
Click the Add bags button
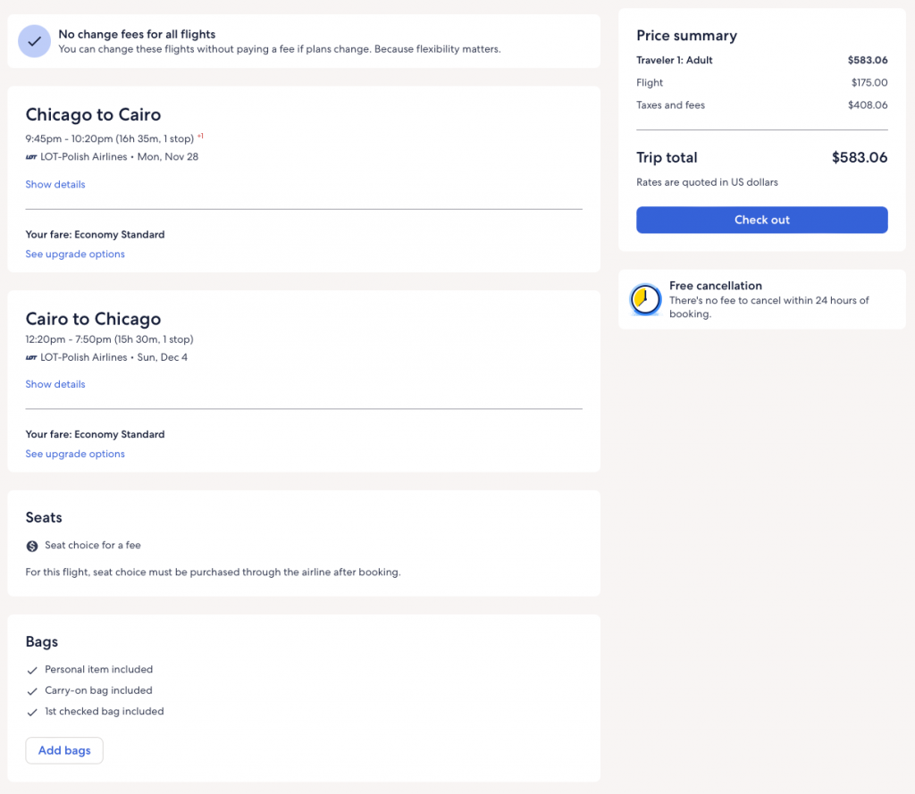tap(64, 750)
